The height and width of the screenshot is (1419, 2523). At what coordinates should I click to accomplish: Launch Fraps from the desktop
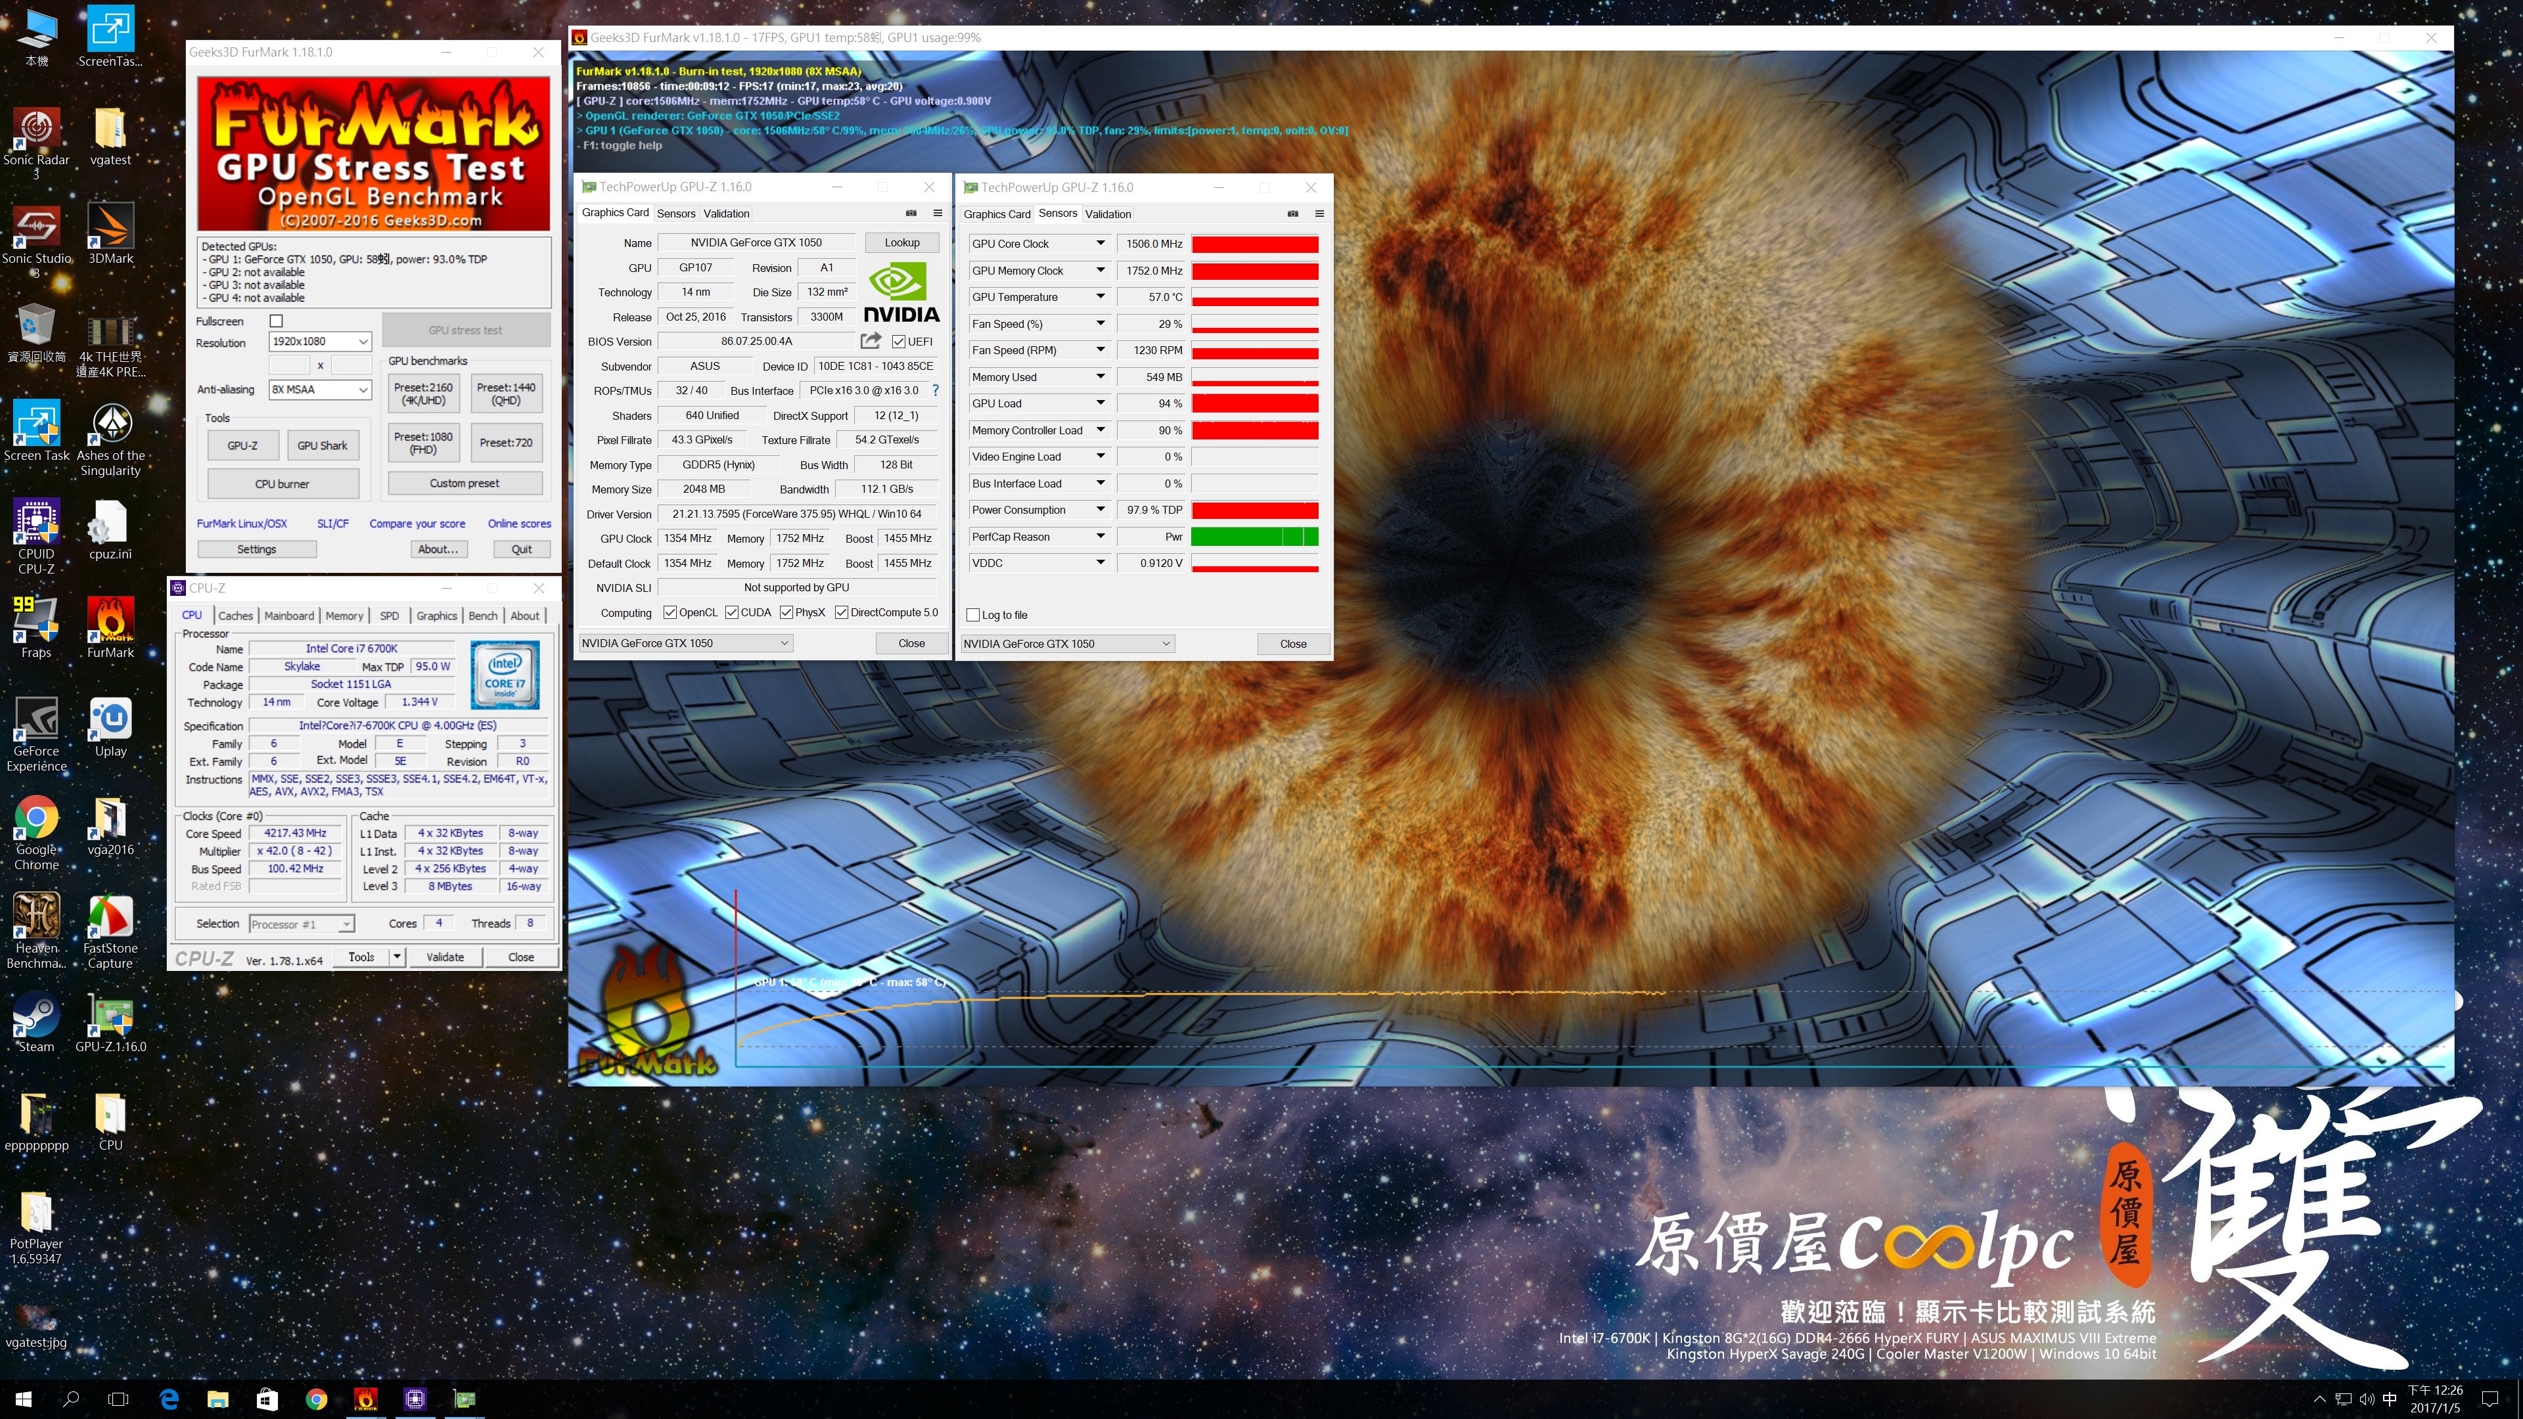[x=36, y=627]
